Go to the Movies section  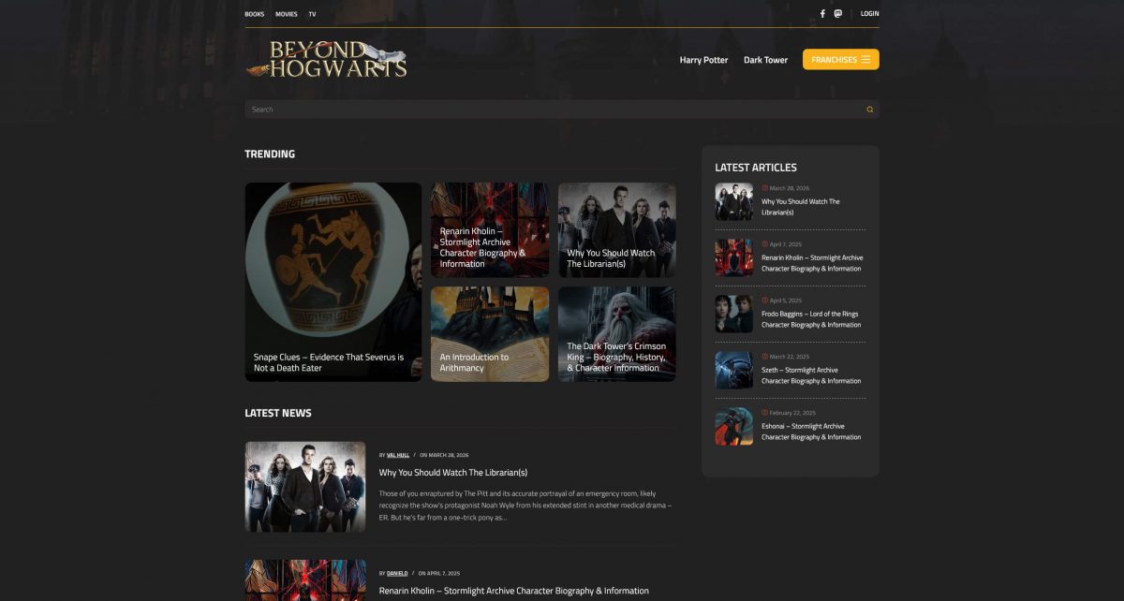(x=287, y=14)
